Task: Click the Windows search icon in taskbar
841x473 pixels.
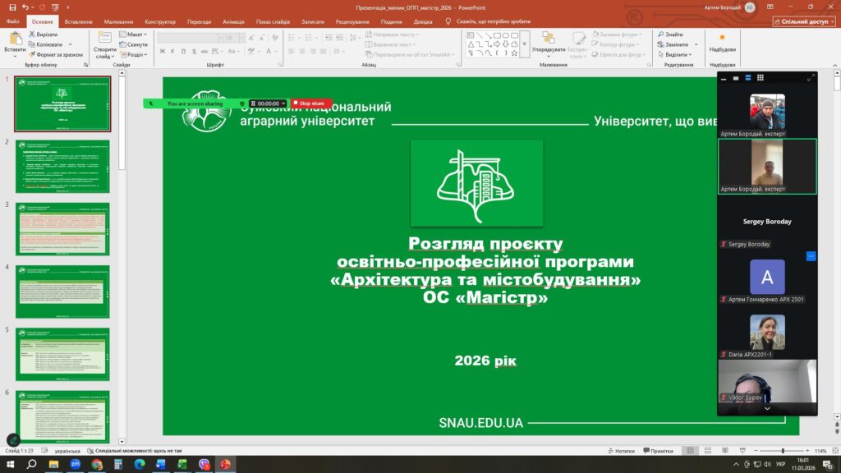Action: pyautogui.click(x=32, y=464)
